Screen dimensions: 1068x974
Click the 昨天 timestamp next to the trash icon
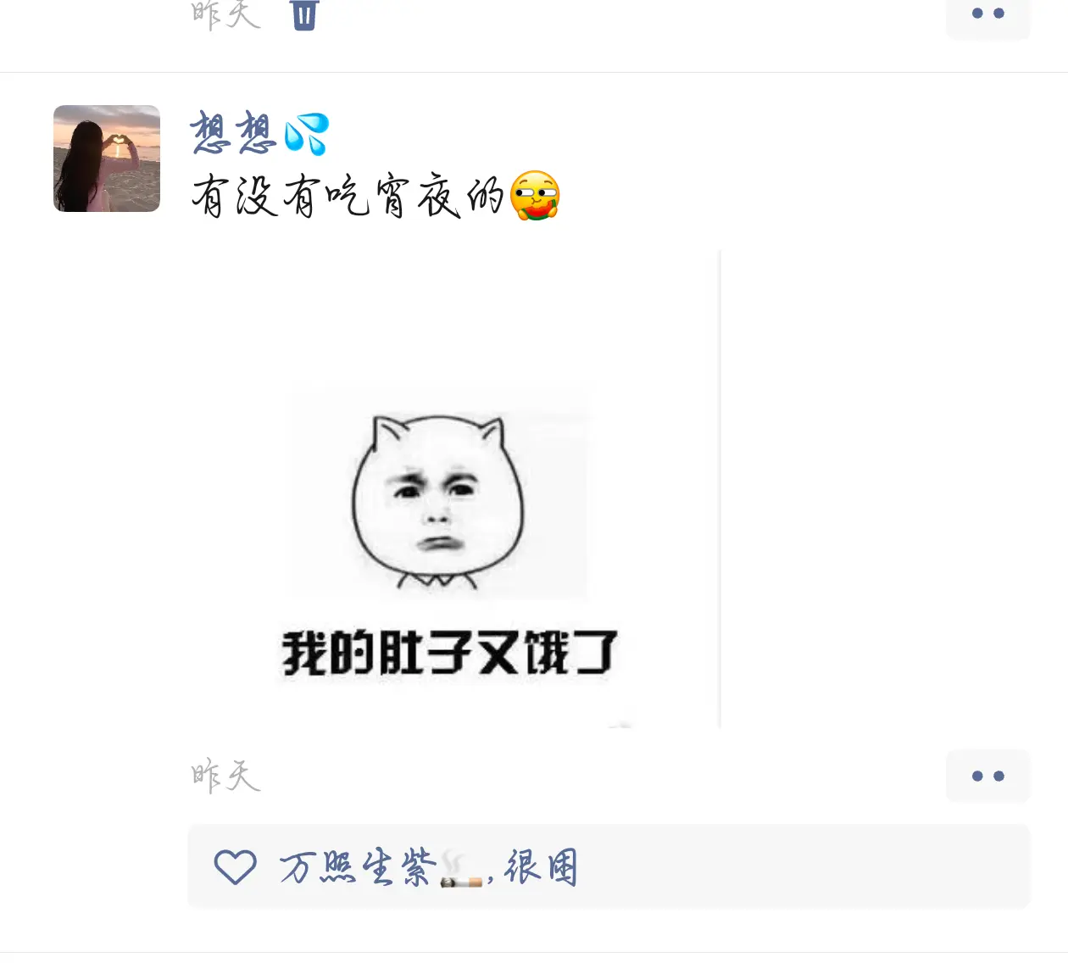(225, 14)
